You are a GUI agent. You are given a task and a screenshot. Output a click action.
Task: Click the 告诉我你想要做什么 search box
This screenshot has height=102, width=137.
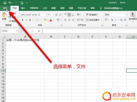113,8
